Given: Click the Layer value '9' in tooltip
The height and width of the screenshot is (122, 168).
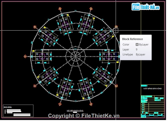Looking at the screenshot, I should click(x=136, y=49).
